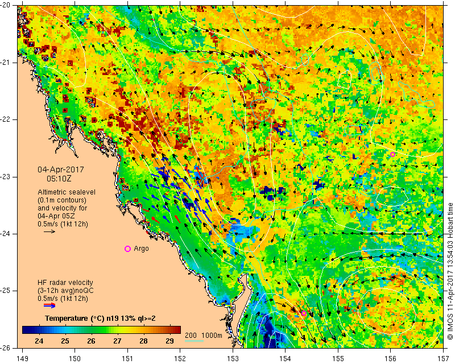455x364 pixels.
Task: Click the colorbar tick label 29
Action: [169, 341]
